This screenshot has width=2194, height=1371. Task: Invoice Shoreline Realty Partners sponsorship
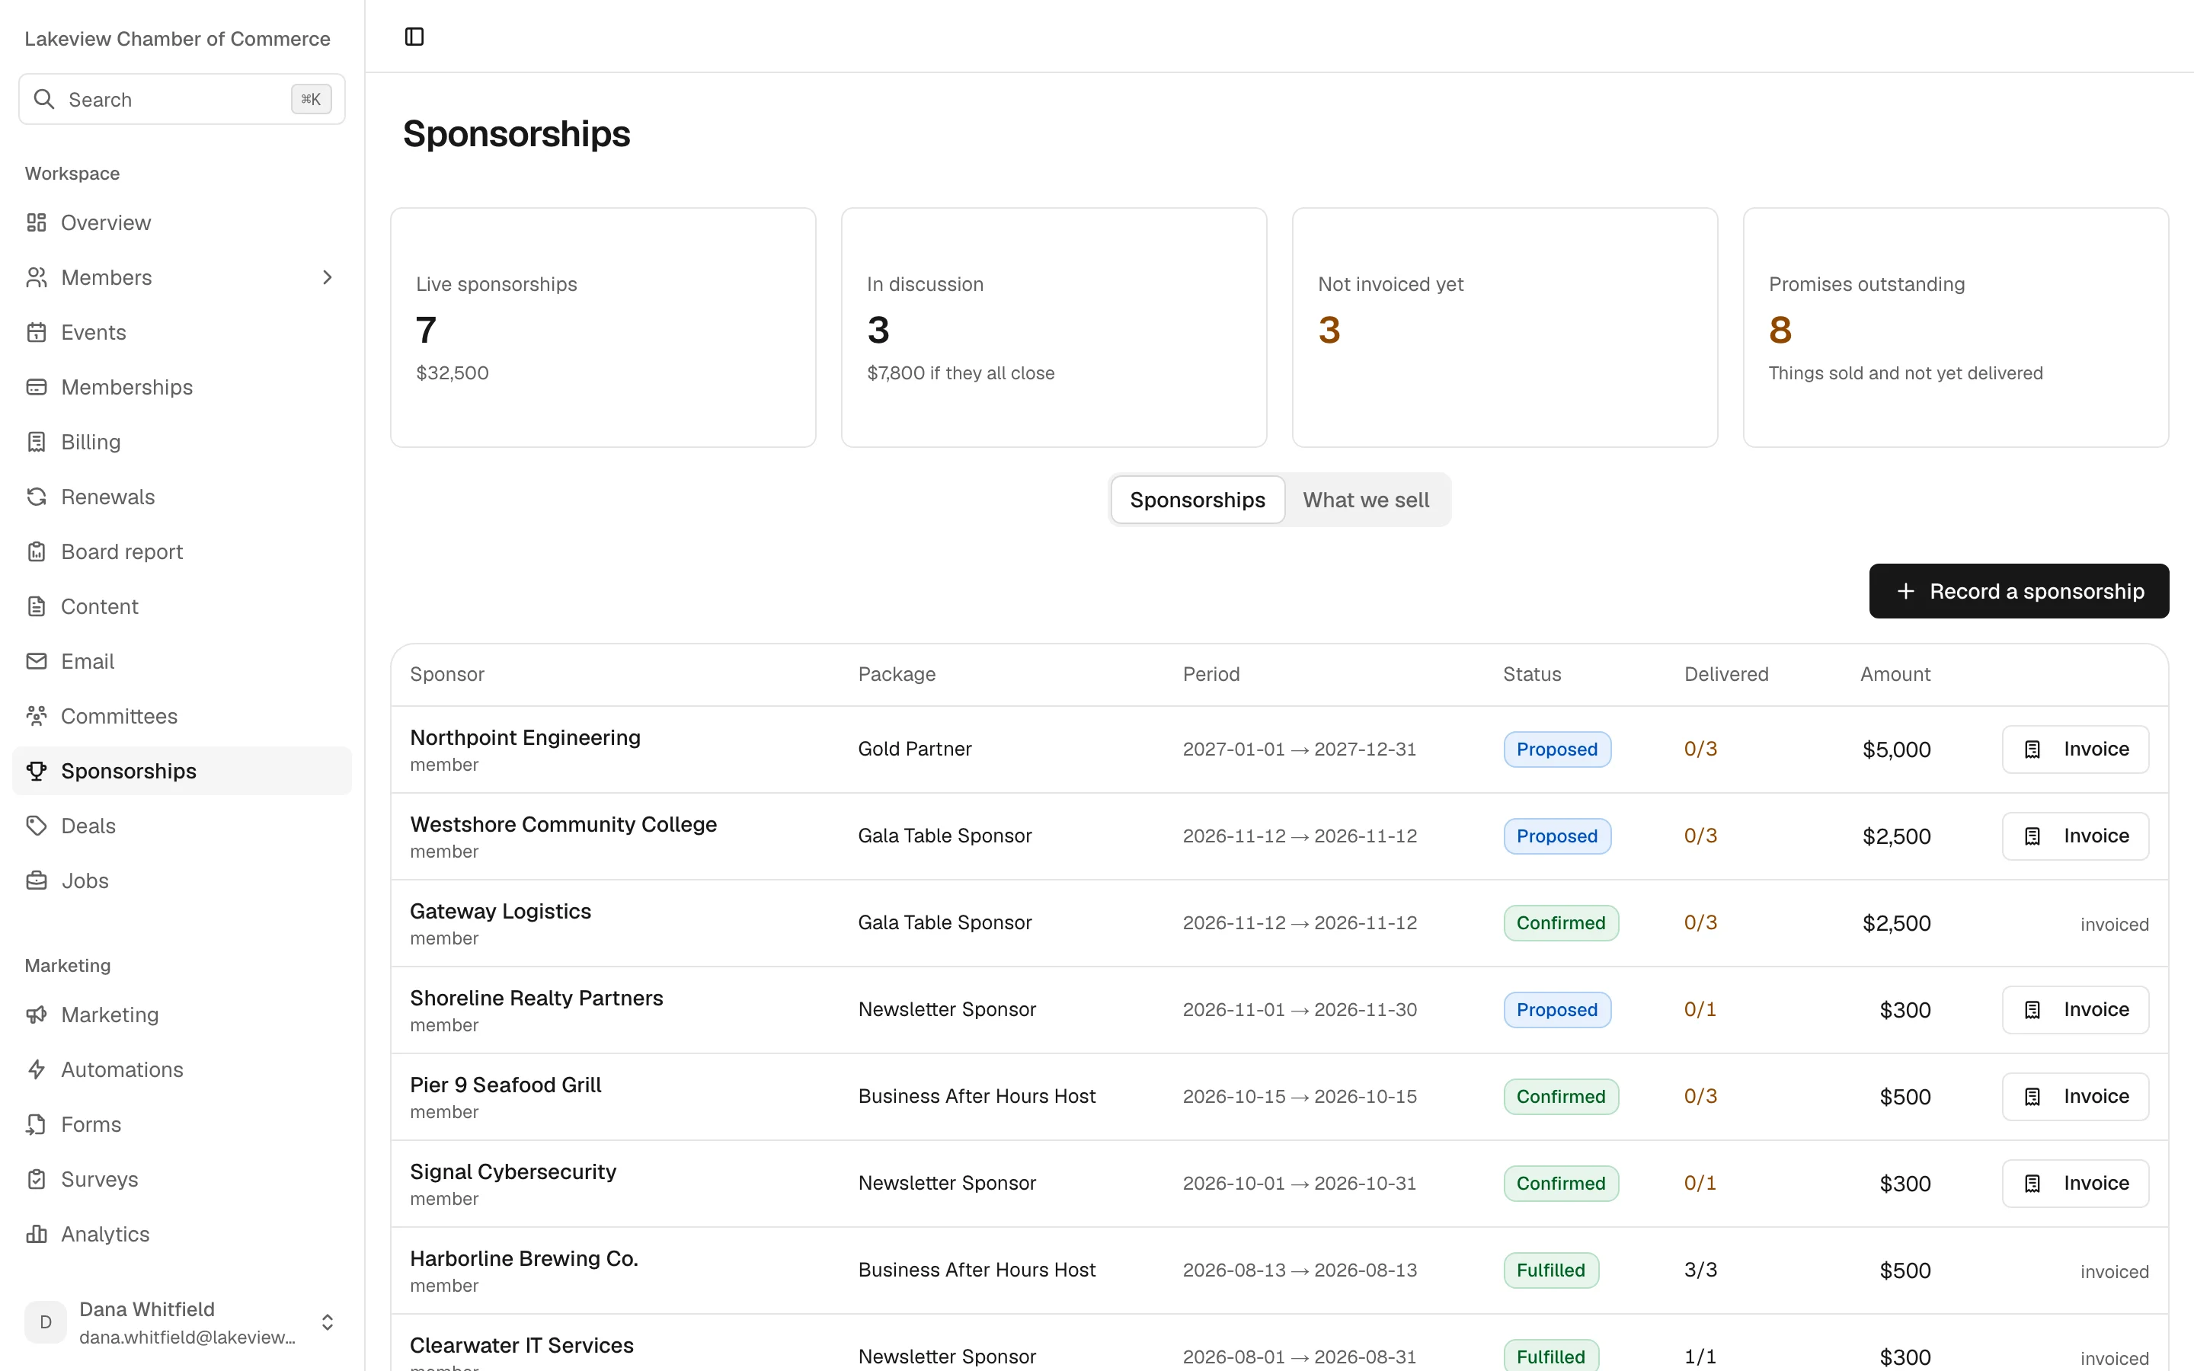pyautogui.click(x=2074, y=1009)
